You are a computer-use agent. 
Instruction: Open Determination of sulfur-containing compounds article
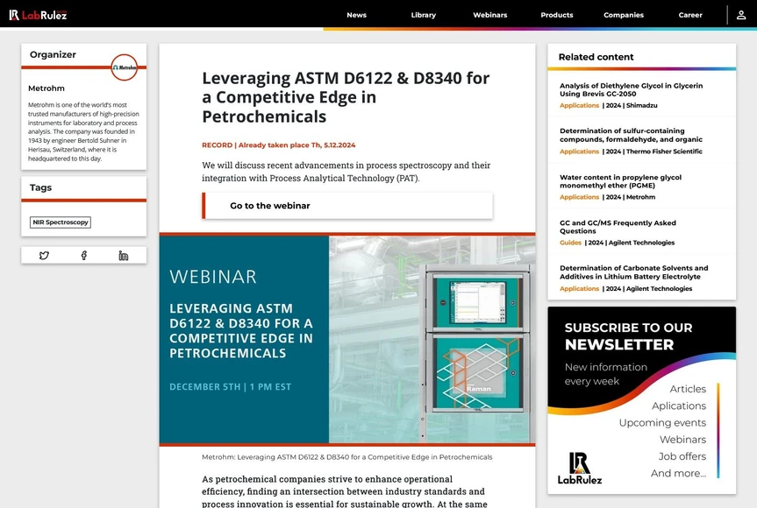(631, 135)
